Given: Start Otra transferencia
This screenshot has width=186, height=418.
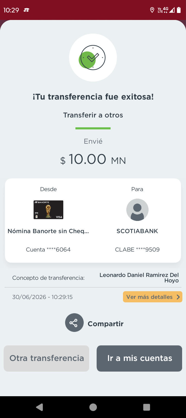Looking at the screenshot, I should click(47, 358).
